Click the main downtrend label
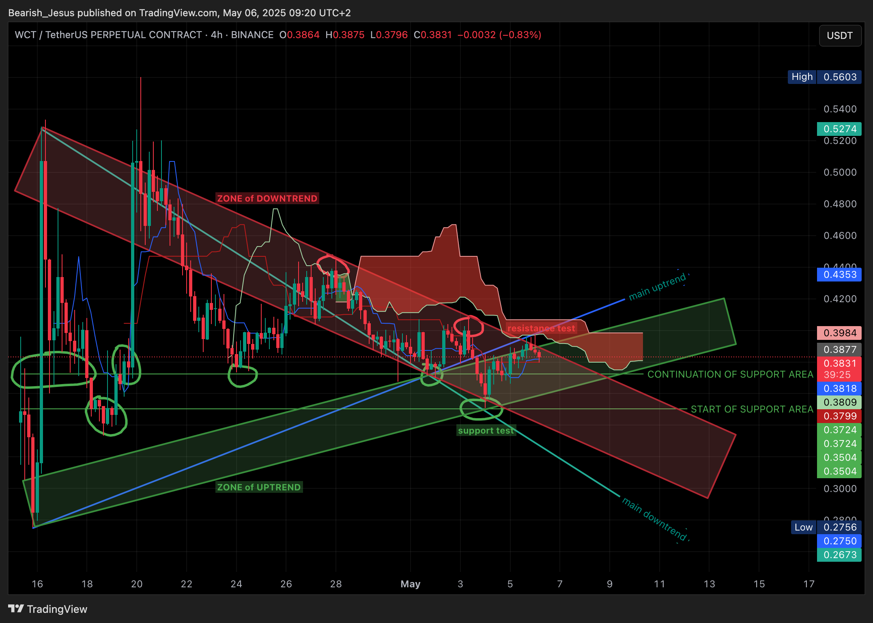Viewport: 873px width, 623px height. [654, 519]
